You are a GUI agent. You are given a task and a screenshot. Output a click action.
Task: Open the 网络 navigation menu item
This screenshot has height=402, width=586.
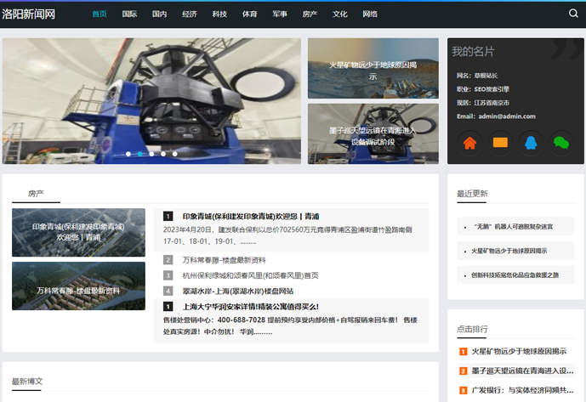[370, 14]
